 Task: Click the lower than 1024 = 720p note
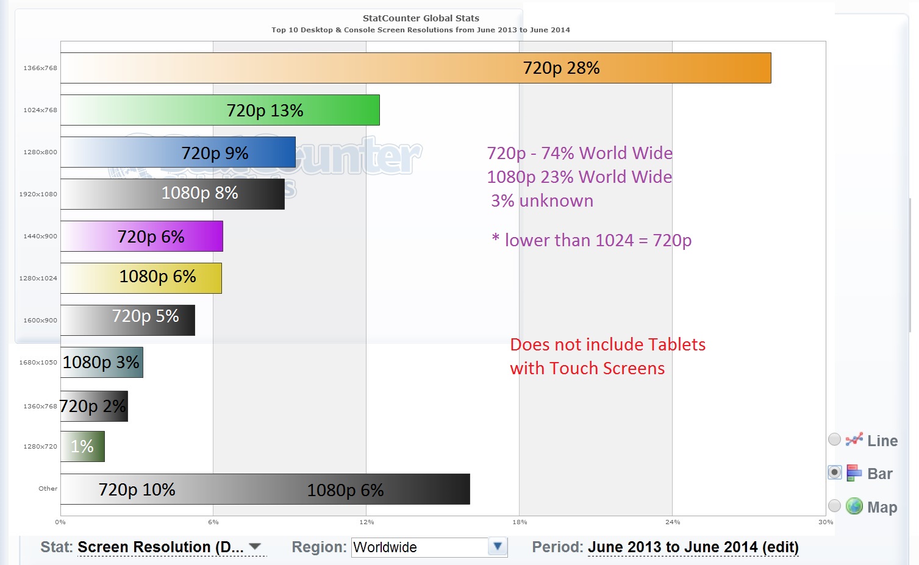pyautogui.click(x=592, y=240)
